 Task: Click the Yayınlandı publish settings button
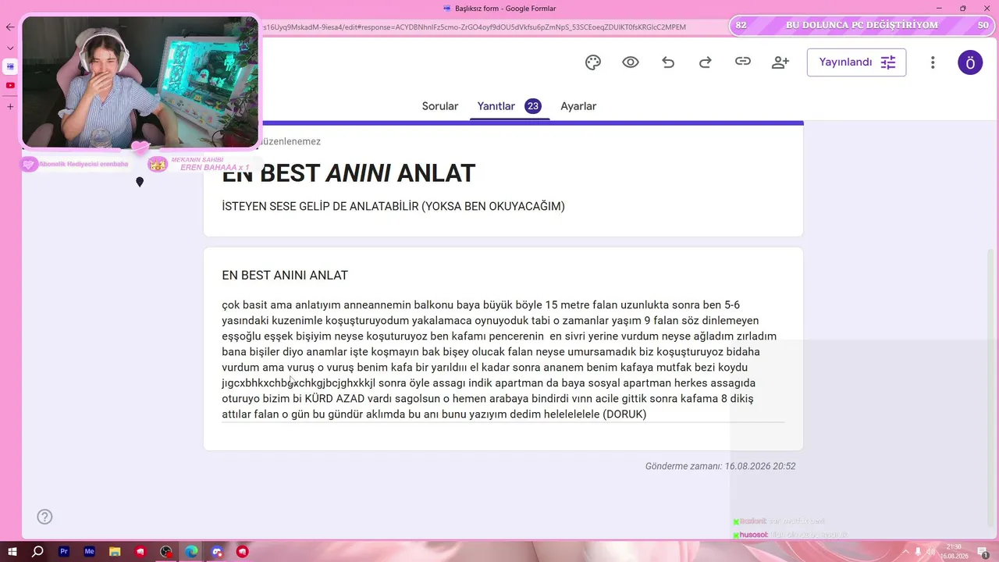coord(856,62)
